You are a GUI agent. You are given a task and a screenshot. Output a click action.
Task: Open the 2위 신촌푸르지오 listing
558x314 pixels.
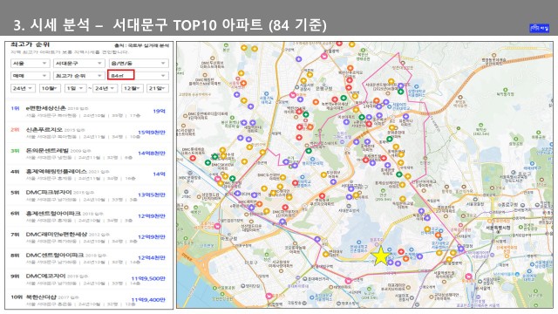pos(89,133)
